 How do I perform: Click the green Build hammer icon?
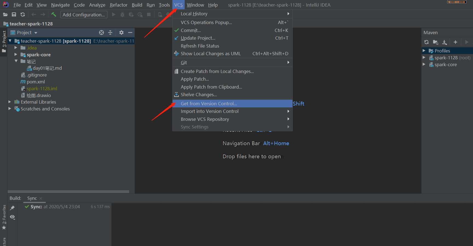pos(54,14)
